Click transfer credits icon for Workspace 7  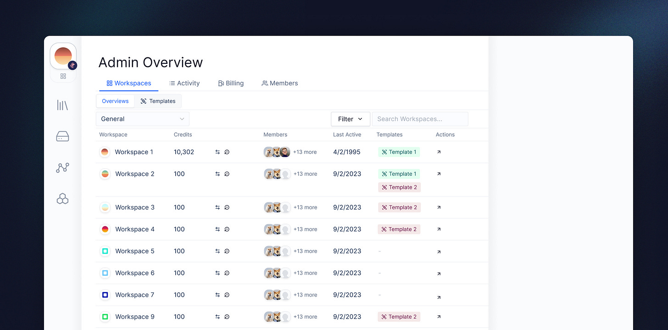217,295
